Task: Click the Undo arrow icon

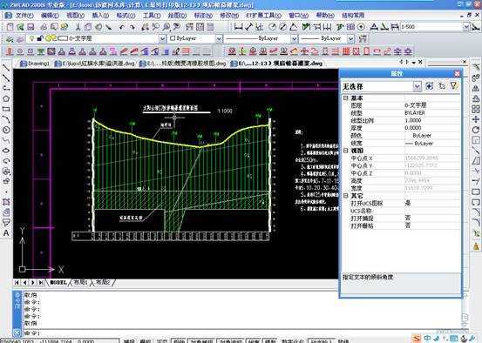Action: [x=122, y=27]
